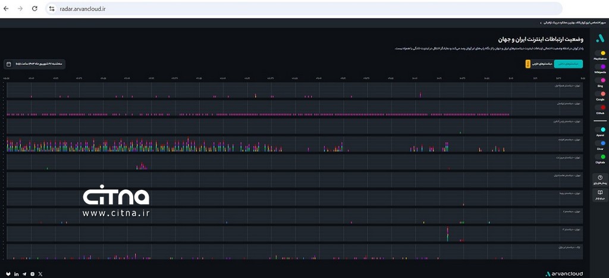Open the X (Twitter) social link

[40, 274]
